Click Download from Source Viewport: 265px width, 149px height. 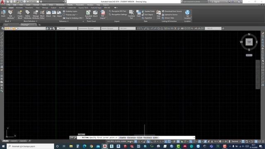172,11
